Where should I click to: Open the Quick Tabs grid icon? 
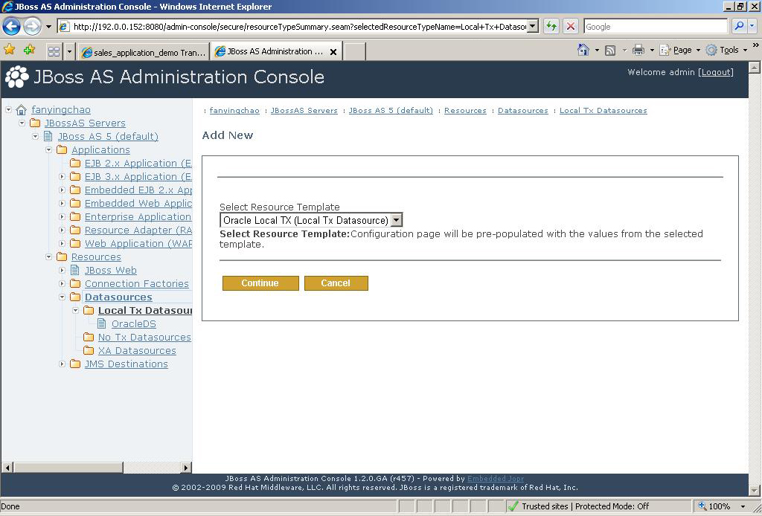click(x=54, y=51)
